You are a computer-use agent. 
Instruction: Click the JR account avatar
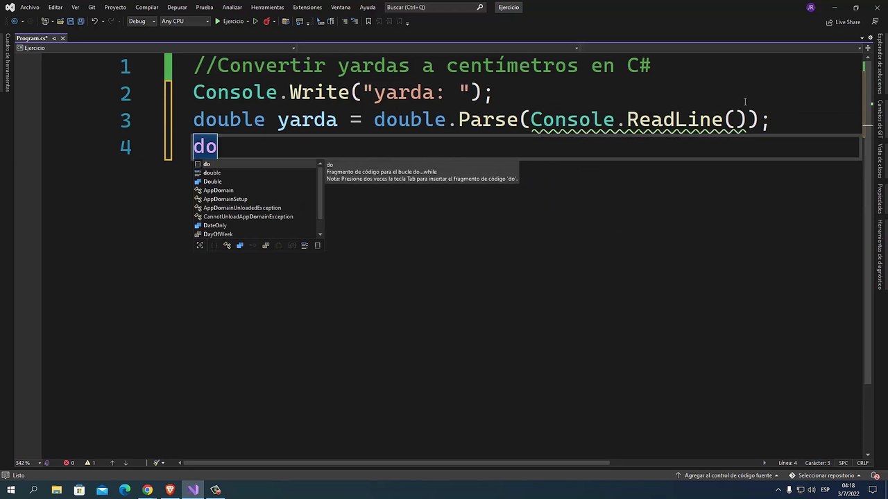click(x=810, y=7)
